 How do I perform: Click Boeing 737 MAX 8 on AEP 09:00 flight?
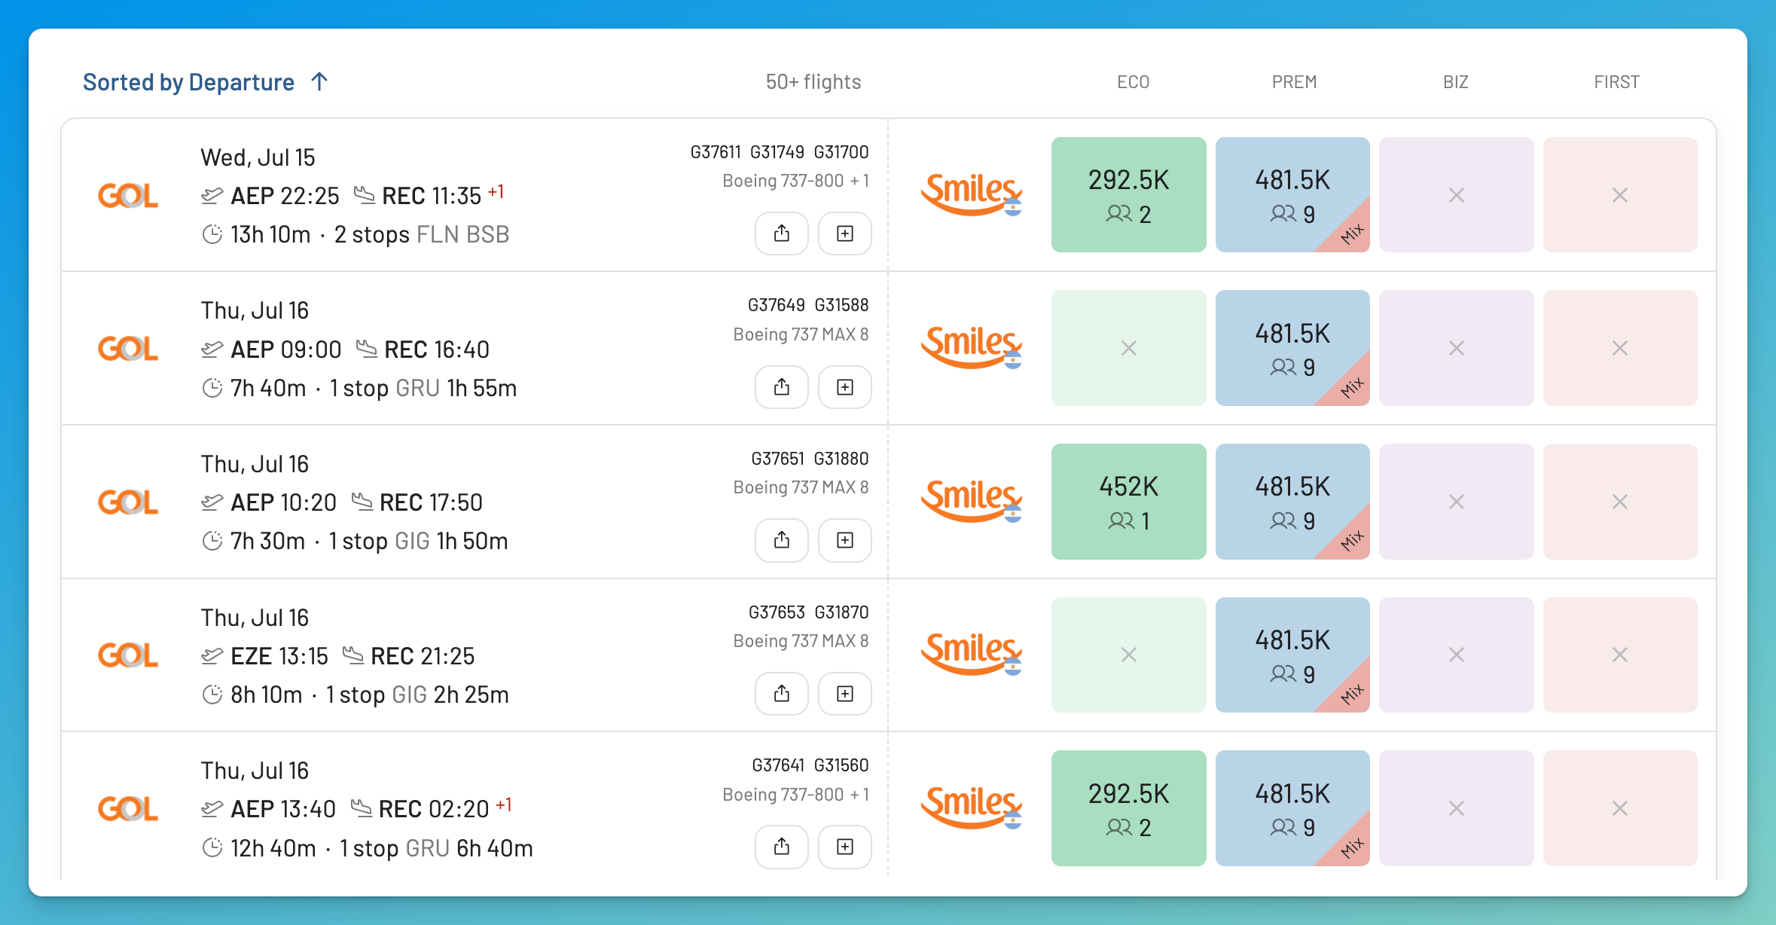pyautogui.click(x=801, y=334)
